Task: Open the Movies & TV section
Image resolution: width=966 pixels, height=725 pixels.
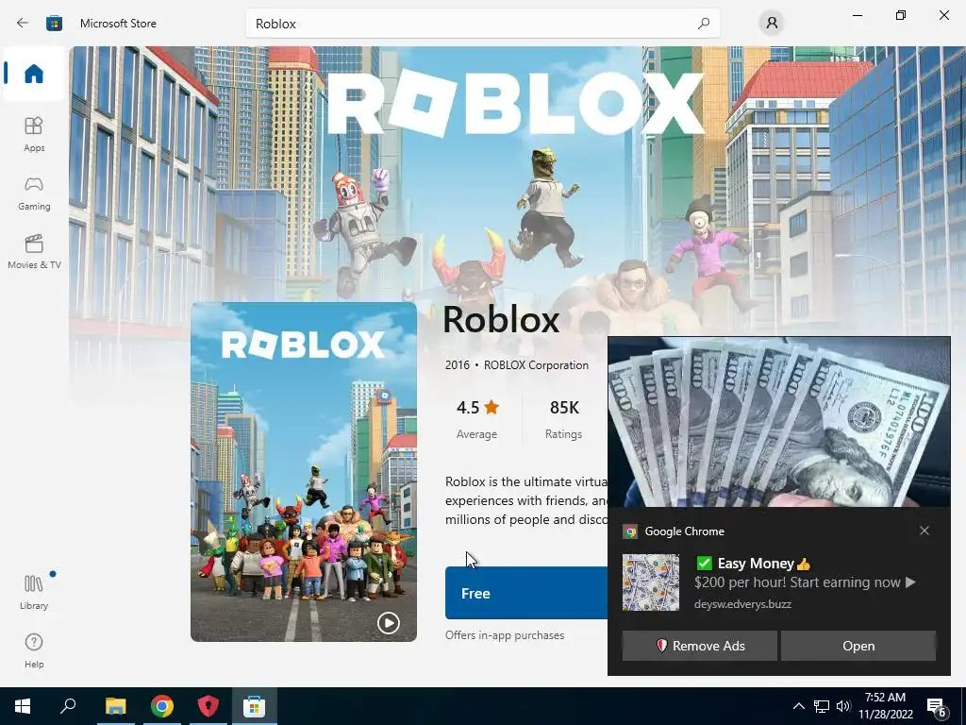Action: click(x=34, y=252)
